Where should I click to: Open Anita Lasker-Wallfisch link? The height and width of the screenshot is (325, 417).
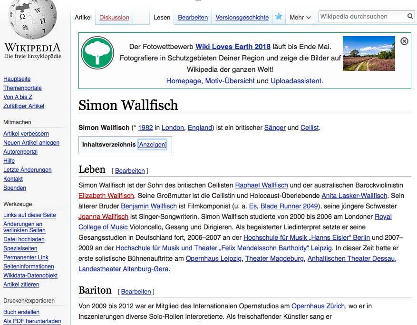pyautogui.click(x=354, y=196)
